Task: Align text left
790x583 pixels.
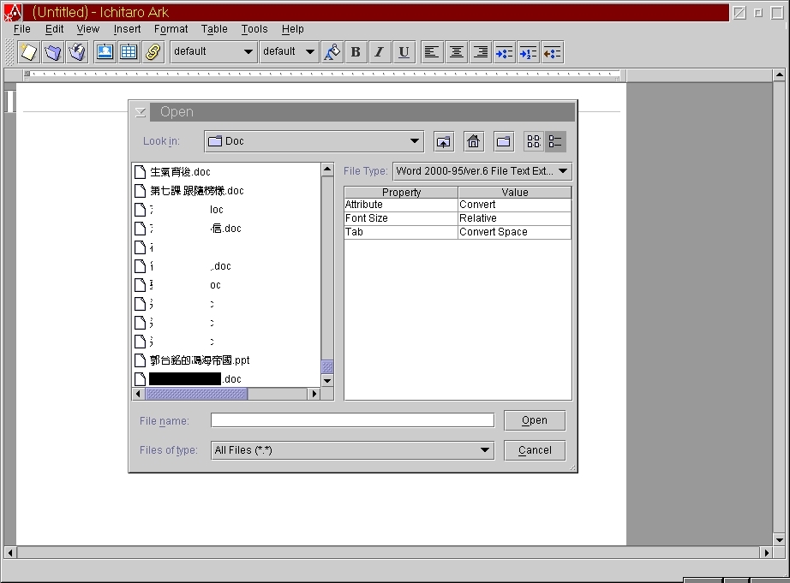Action: (x=432, y=52)
